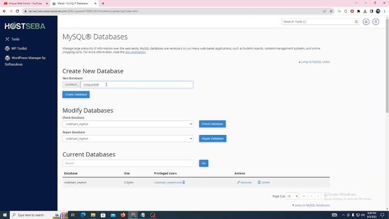
Task: Open WordPress Manager by Softaculous
Action: pos(25,61)
